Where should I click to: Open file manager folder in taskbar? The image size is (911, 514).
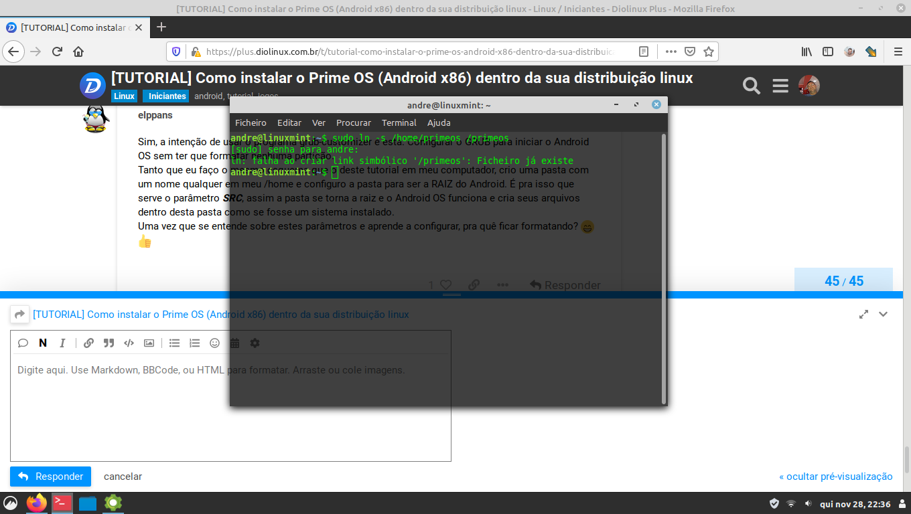point(88,503)
